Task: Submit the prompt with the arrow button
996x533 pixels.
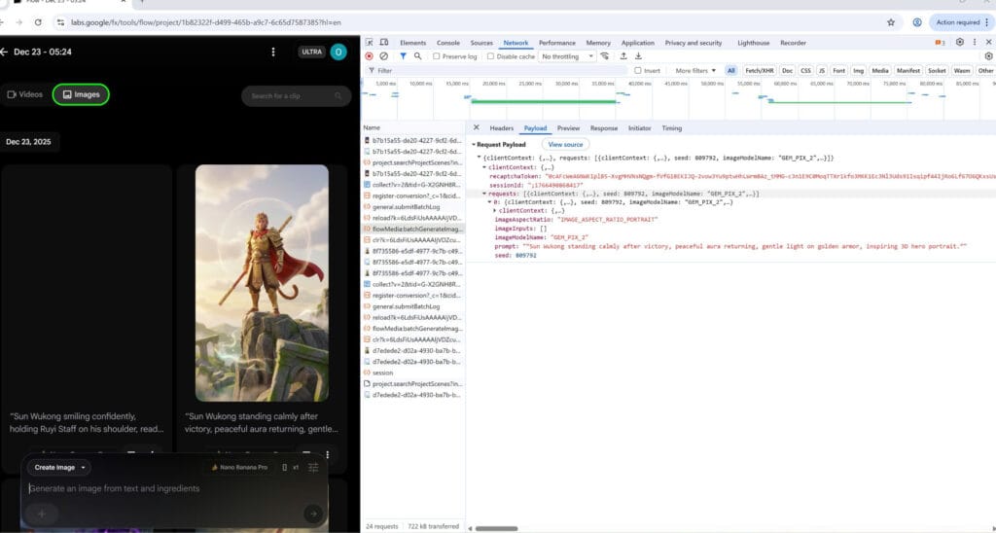Action: pos(312,514)
